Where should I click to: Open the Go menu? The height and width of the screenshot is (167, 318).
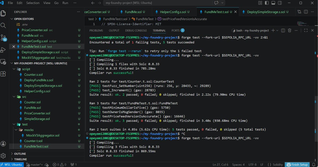coord(56,3)
